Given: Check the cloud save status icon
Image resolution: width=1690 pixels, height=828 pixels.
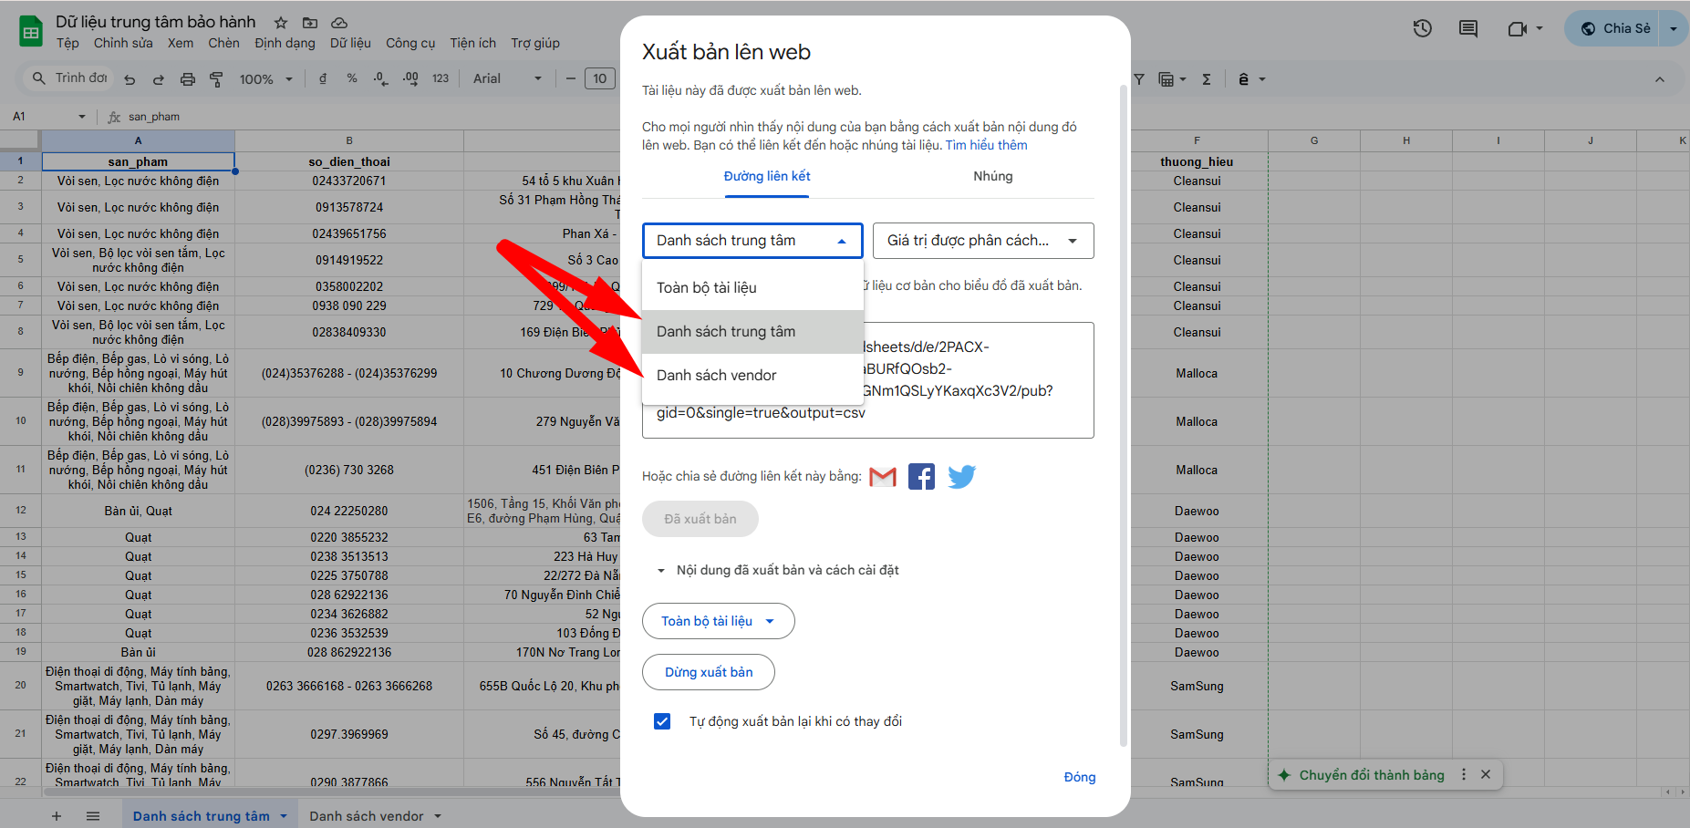Looking at the screenshot, I should (339, 23).
